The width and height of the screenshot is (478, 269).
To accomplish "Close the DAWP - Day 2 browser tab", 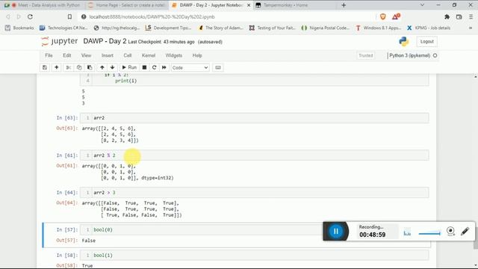I will pos(249,5).
